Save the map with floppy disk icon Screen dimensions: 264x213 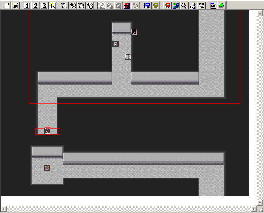[x=16, y=5]
